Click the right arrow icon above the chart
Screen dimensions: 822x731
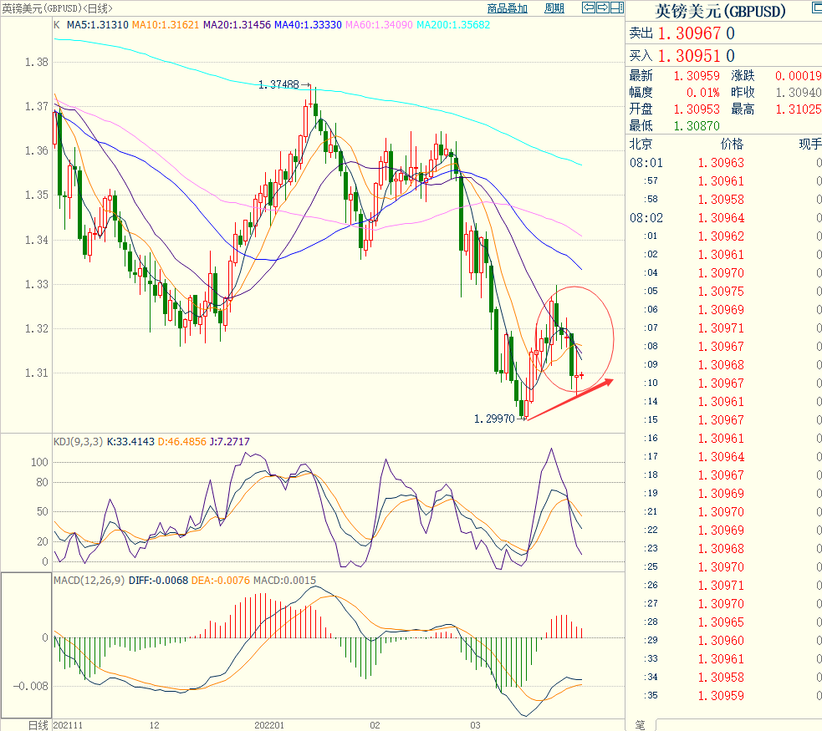(603, 8)
